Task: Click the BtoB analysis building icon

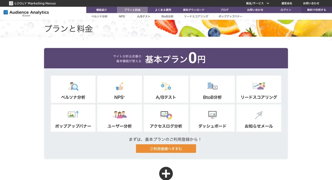Action: pyautogui.click(x=212, y=86)
